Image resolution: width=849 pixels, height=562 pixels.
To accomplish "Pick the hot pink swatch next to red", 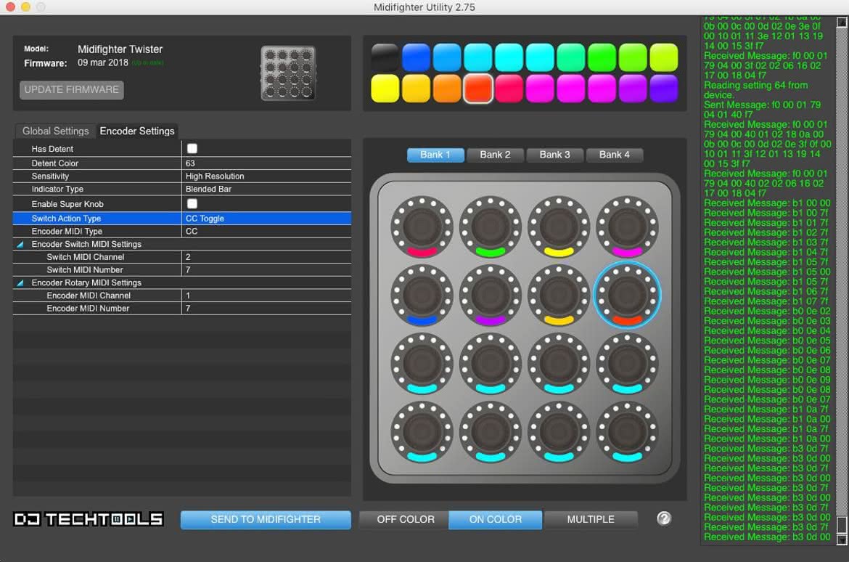I will (x=509, y=89).
